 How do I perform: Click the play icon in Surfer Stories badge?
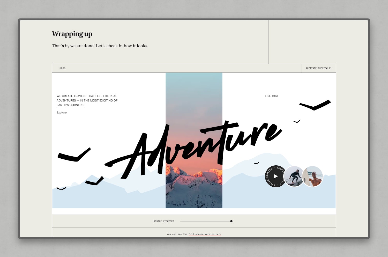(276, 176)
